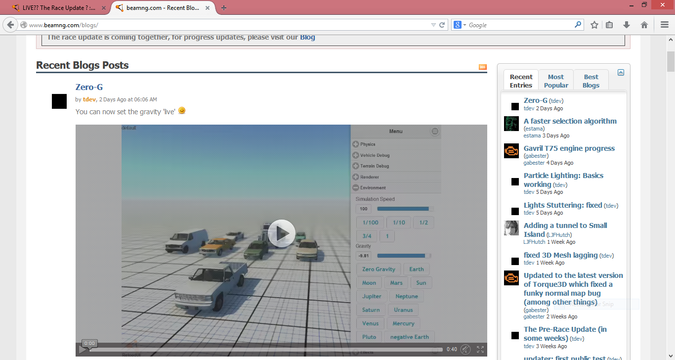Screen dimensions: 675x360
Task: Toggle the video mute speaker icon
Action: (465, 350)
